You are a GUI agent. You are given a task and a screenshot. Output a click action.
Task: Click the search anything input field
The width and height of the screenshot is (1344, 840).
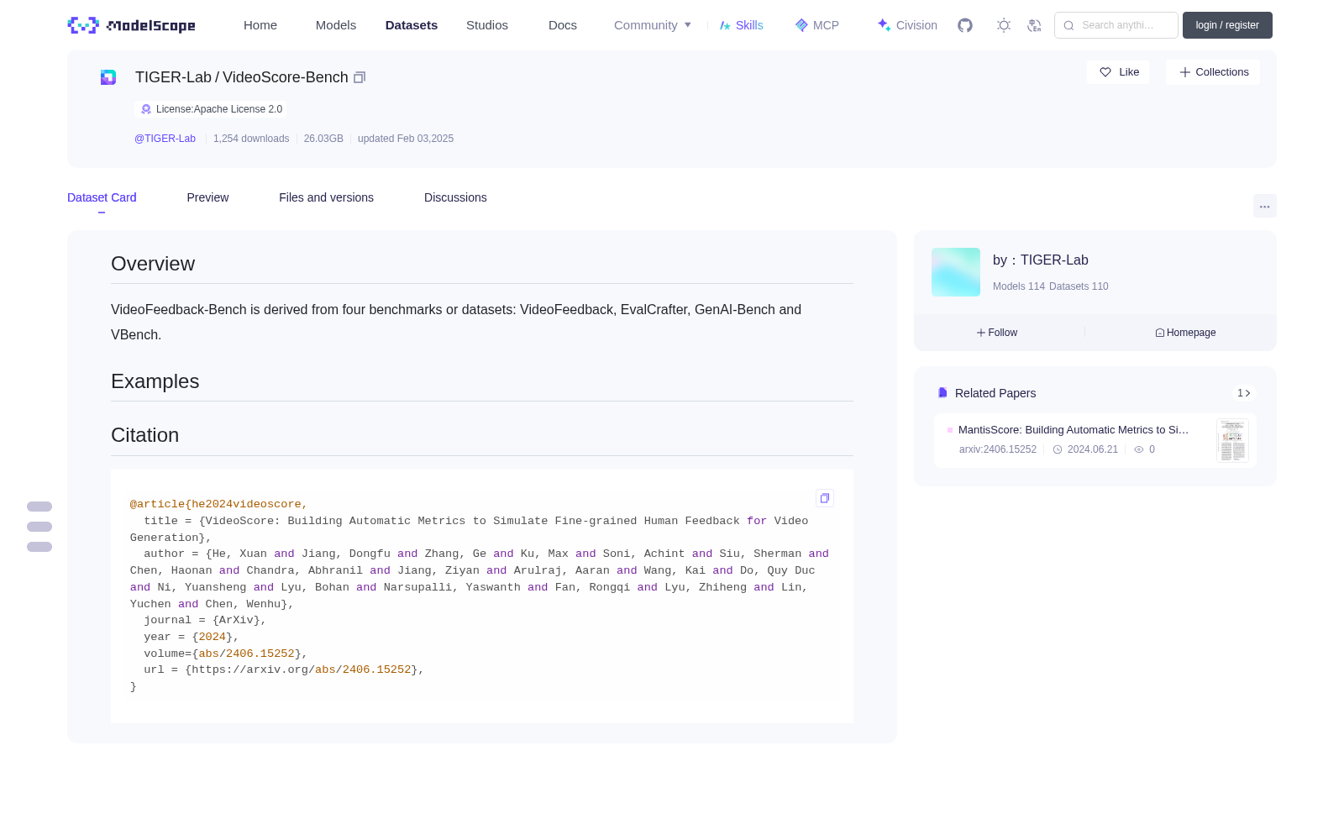pyautogui.click(x=1116, y=25)
